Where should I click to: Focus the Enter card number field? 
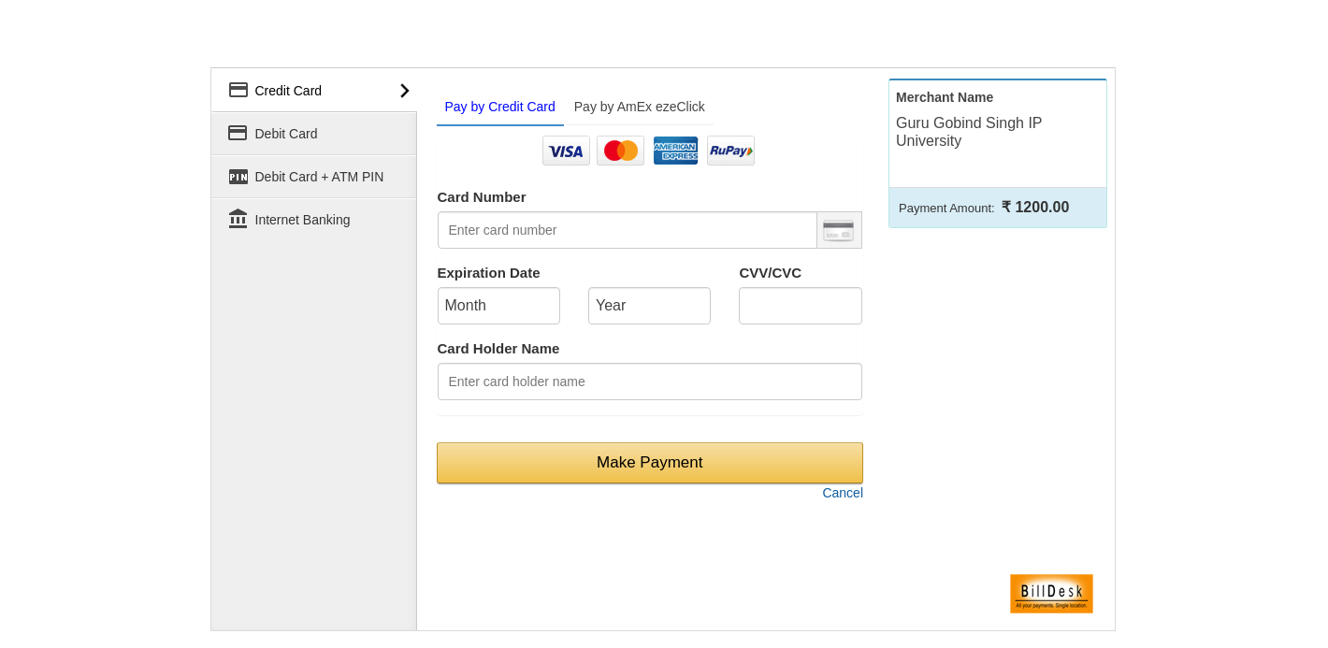628,230
